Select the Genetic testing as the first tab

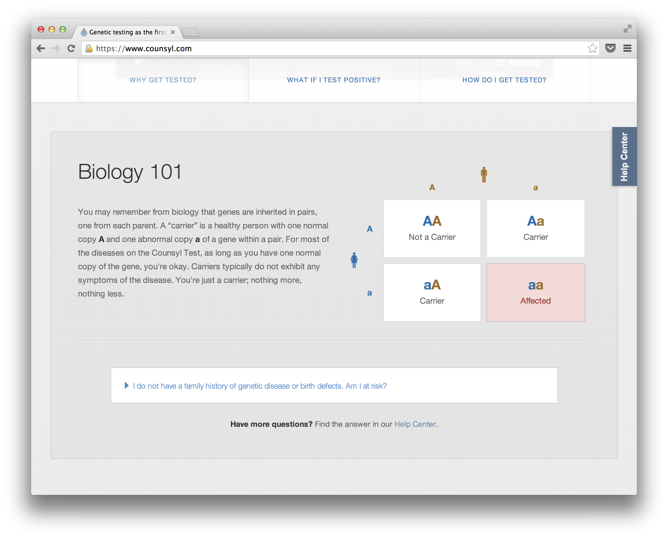pyautogui.click(x=128, y=32)
